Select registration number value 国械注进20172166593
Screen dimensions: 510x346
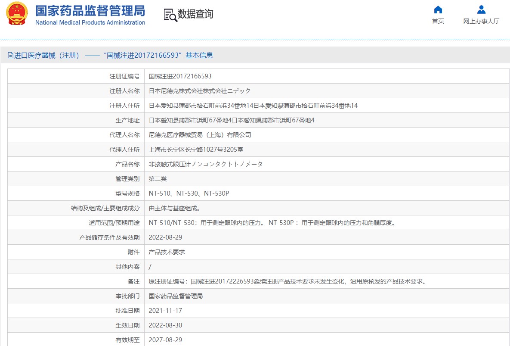(x=180, y=76)
